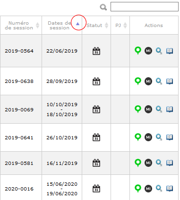The width and height of the screenshot is (180, 200).
Task: Click the green map pin for session 2019-0564
Action: (x=138, y=51)
